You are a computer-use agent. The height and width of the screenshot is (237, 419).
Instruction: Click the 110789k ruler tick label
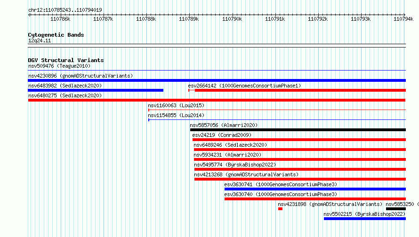coord(189,19)
